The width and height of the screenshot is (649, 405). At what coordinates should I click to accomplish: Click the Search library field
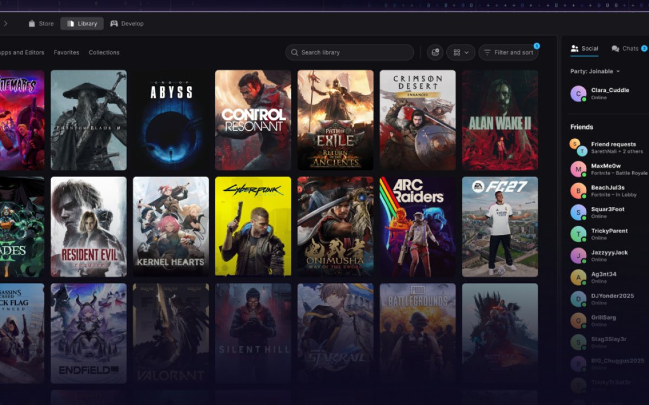click(349, 52)
